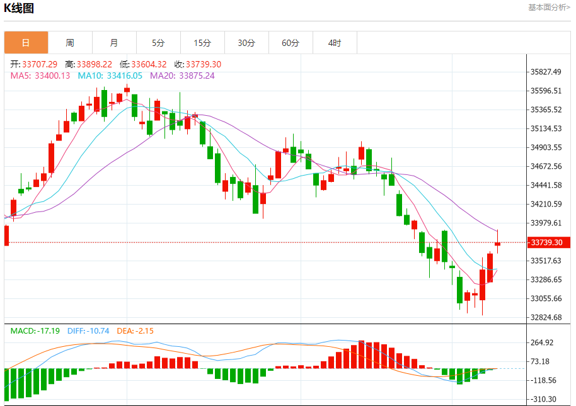
Task: Click the 73.18 MACD axis label
Action: tap(540, 361)
